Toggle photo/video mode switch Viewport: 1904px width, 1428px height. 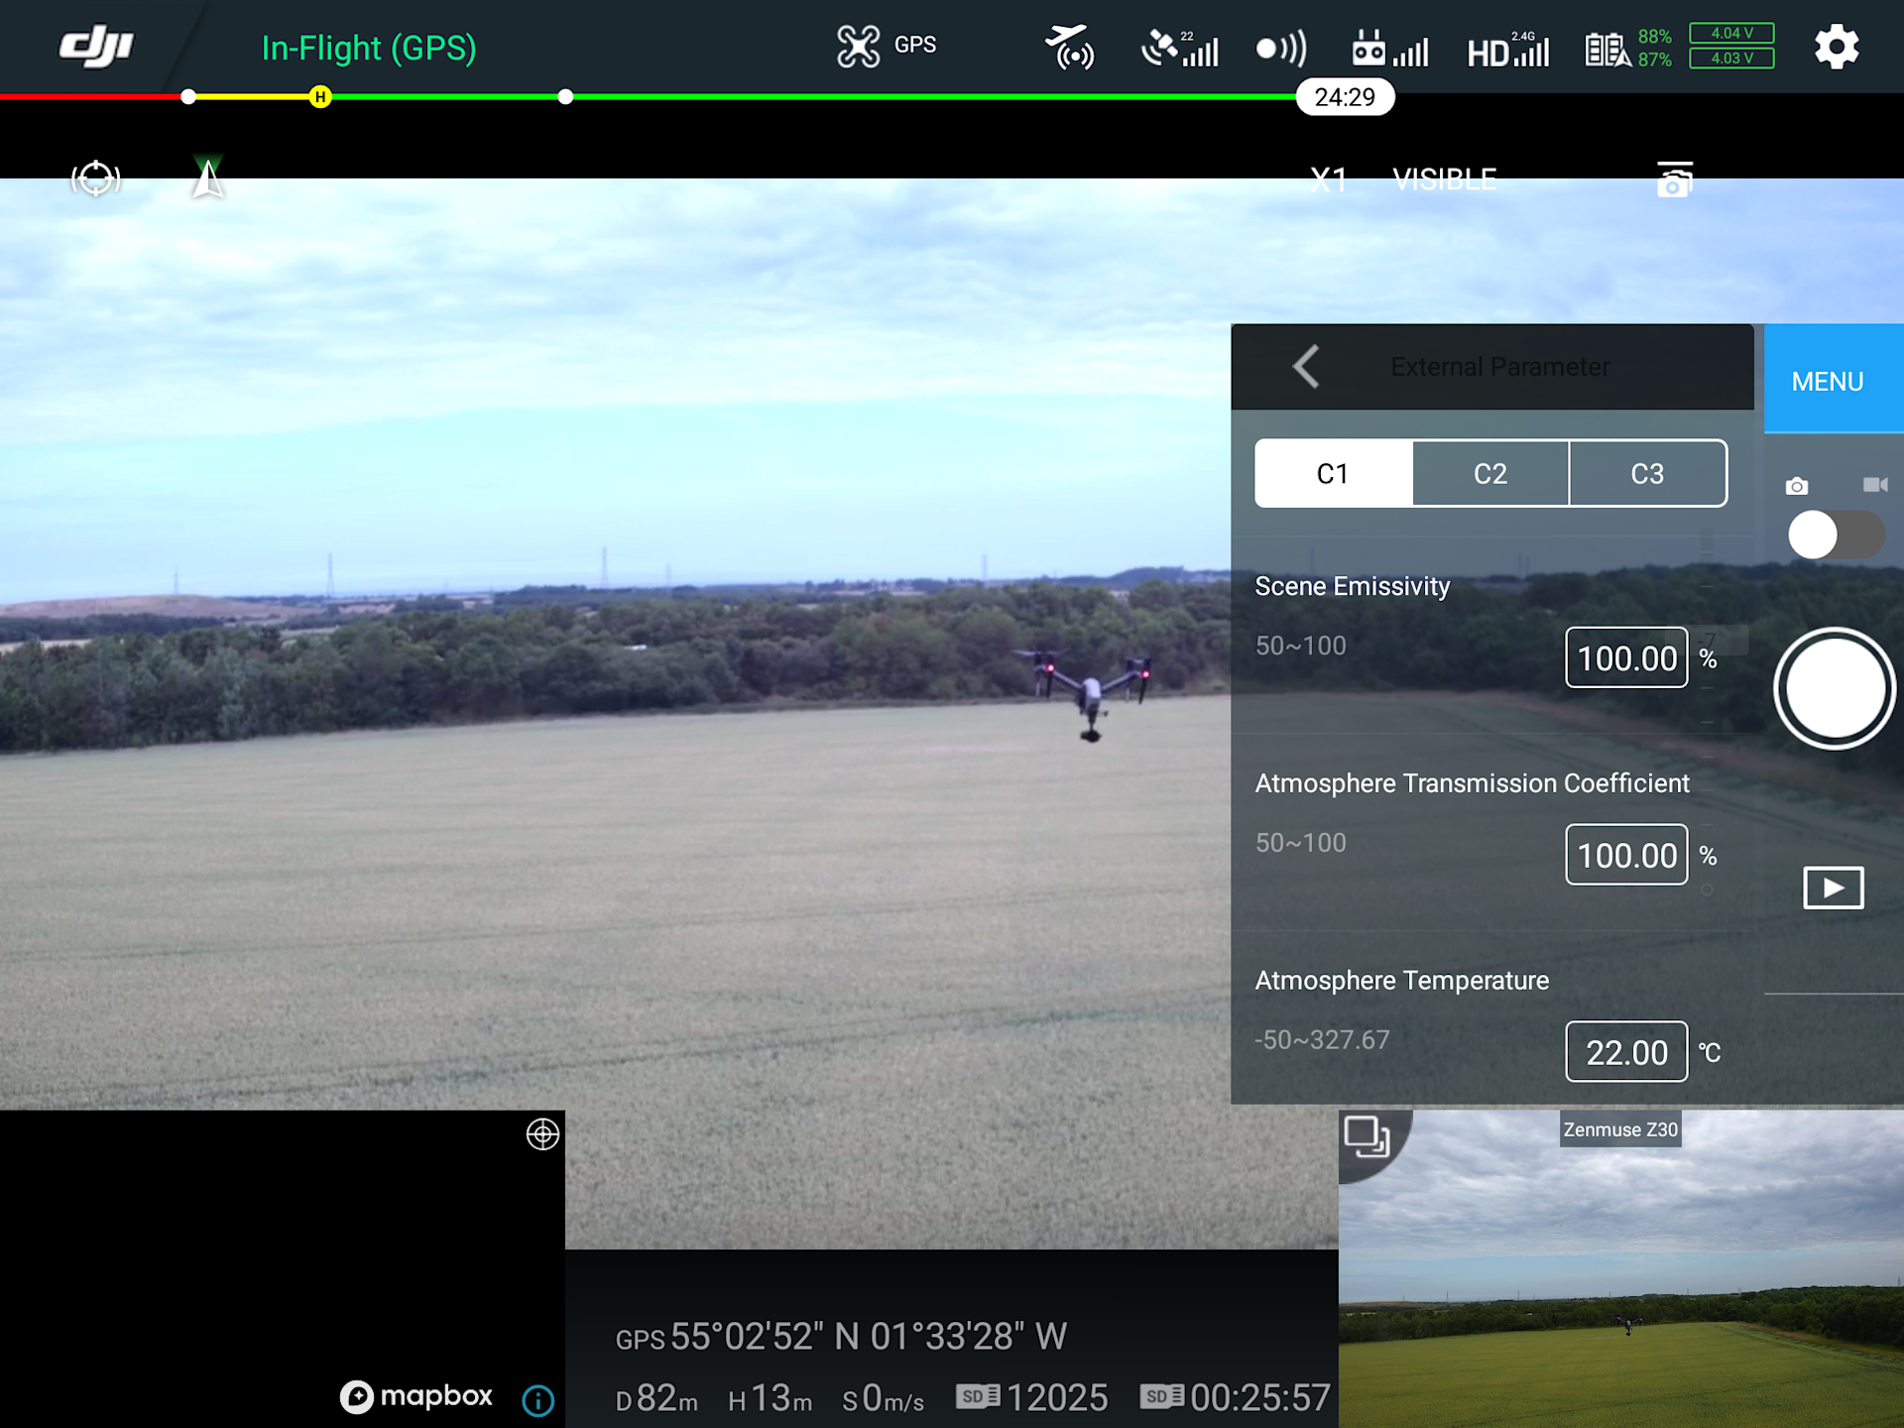point(1835,535)
